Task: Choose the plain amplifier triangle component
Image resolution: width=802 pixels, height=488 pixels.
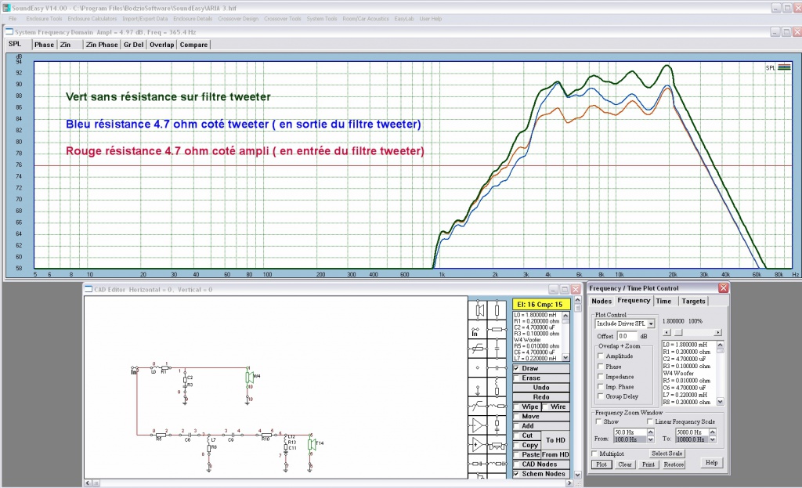Action: pos(478,425)
